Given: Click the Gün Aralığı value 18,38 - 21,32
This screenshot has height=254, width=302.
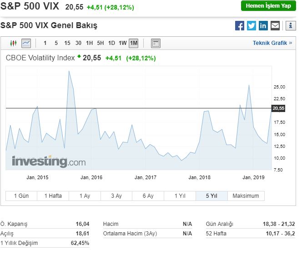Looking at the screenshot, I should (x=279, y=224).
